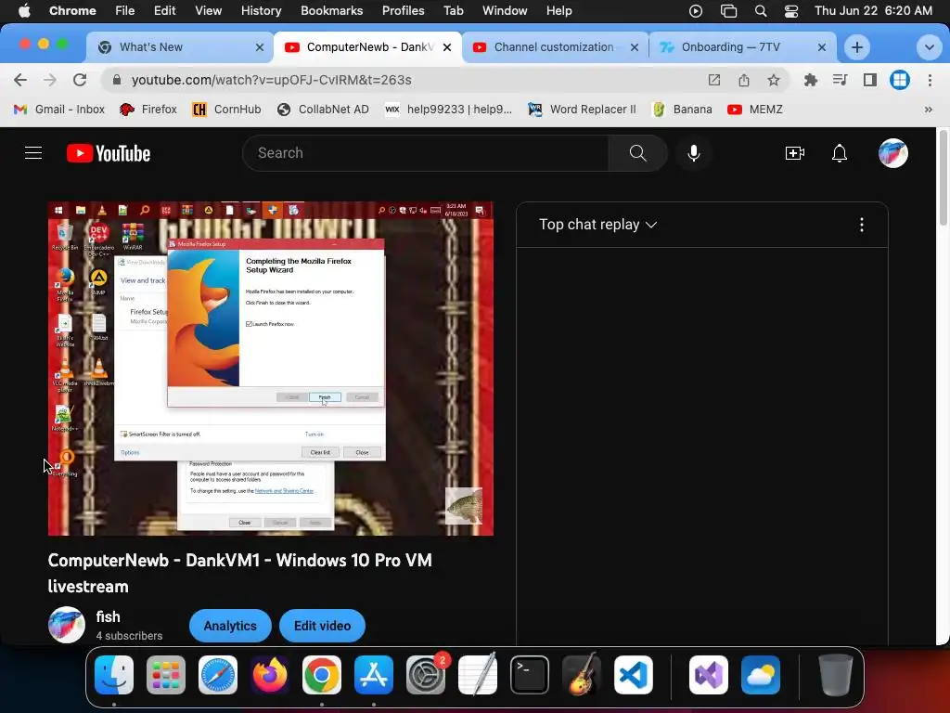
Task: Open the account avatar menu at top right
Action: coord(893,153)
